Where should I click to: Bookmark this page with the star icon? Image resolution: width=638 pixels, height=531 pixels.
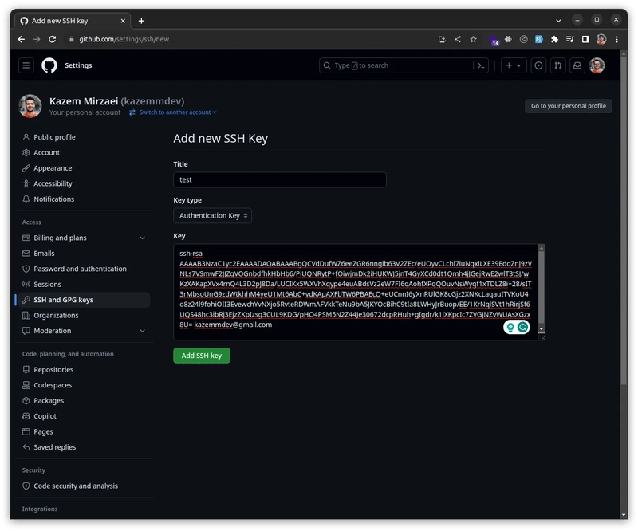473,40
